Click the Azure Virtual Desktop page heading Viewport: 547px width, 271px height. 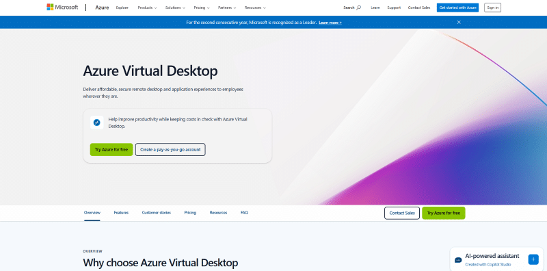(x=150, y=71)
